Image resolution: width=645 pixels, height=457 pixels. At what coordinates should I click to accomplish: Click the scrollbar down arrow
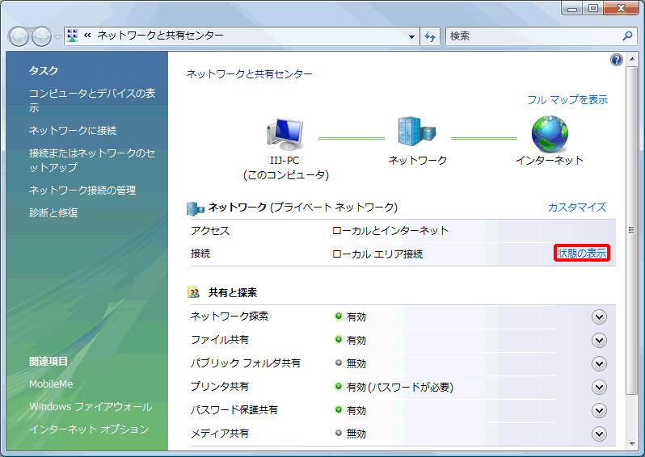(x=631, y=444)
